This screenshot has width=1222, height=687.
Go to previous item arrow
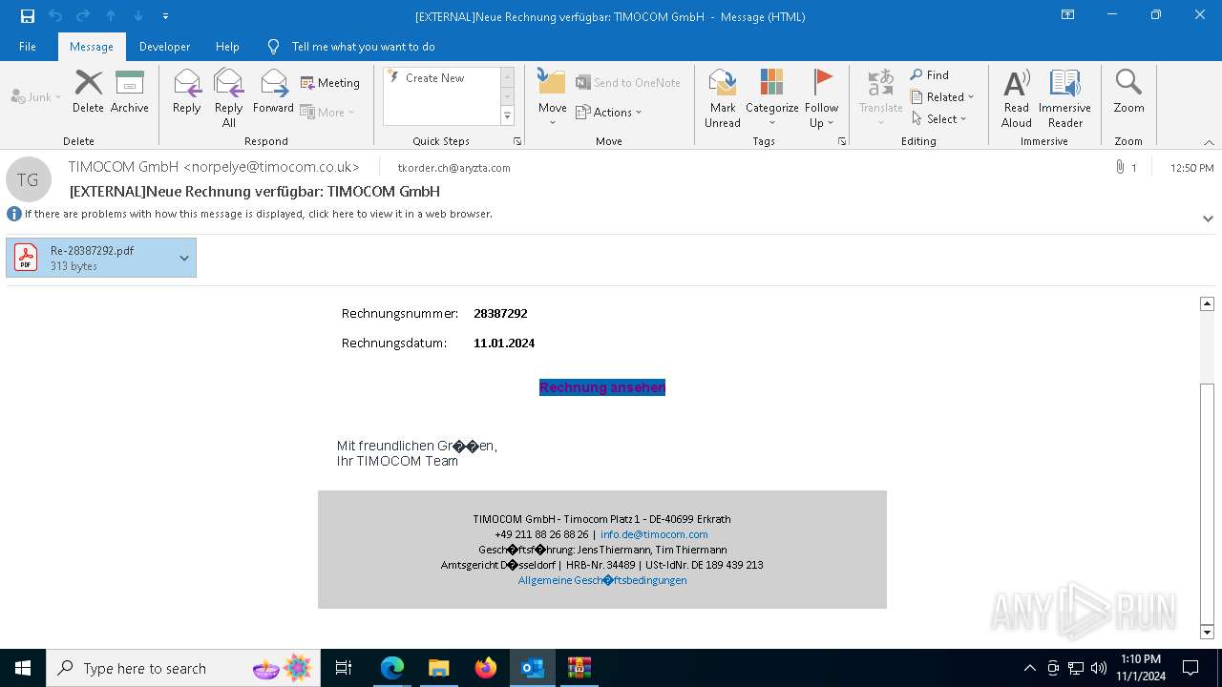pos(111,16)
